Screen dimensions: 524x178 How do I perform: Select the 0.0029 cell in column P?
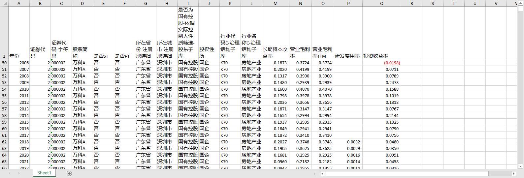pos(348,148)
